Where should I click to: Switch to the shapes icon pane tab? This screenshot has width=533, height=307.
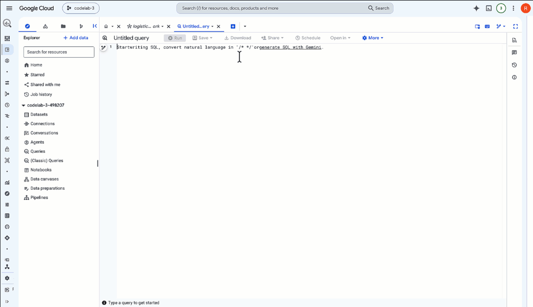coord(45,26)
